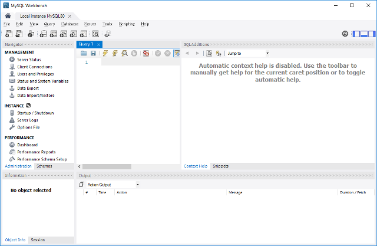Screen dimensions: 377x246
Task: Toggle the left sidebar panel visibility
Action: point(356,34)
